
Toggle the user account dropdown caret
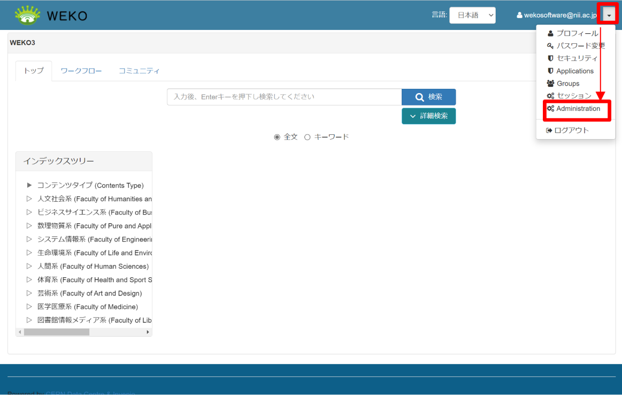(x=609, y=16)
